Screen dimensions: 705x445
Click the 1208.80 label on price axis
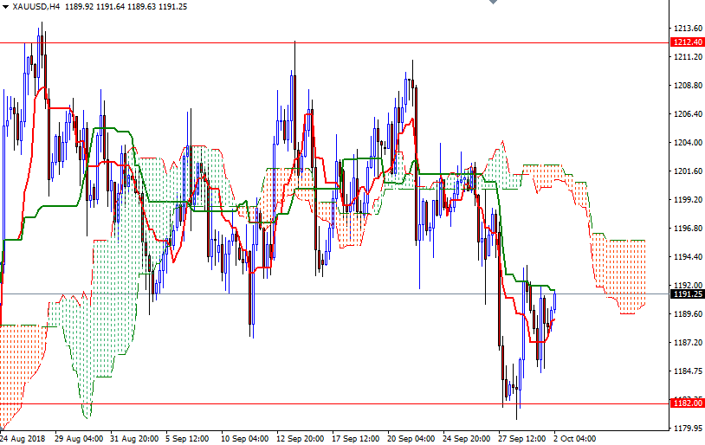687,86
